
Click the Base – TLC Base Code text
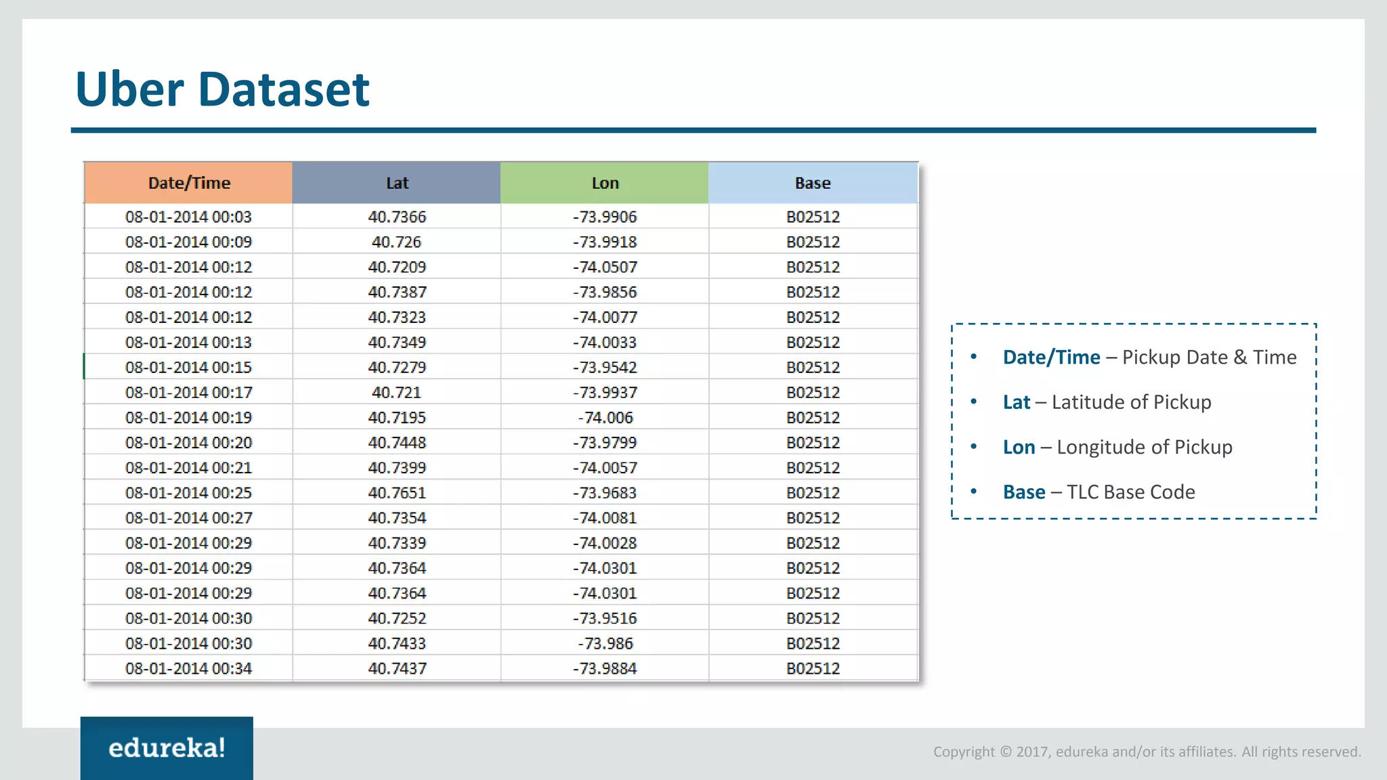[x=1098, y=492]
